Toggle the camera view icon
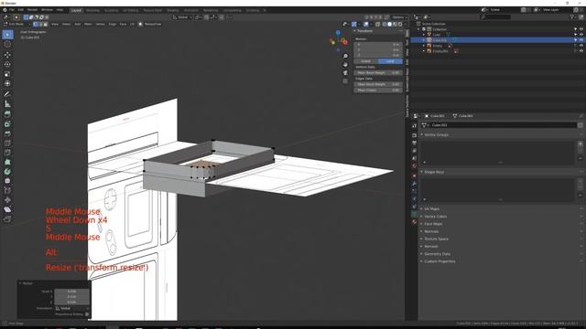The image size is (586, 329). [x=345, y=73]
